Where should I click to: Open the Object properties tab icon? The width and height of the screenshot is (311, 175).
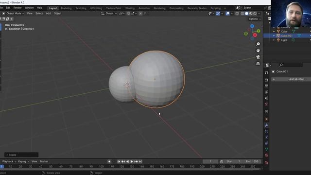pyautogui.click(x=266, y=119)
